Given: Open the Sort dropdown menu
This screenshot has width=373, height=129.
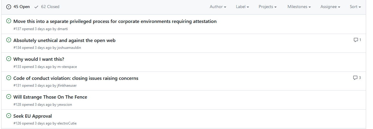Looking at the screenshot, I should [x=355, y=7].
